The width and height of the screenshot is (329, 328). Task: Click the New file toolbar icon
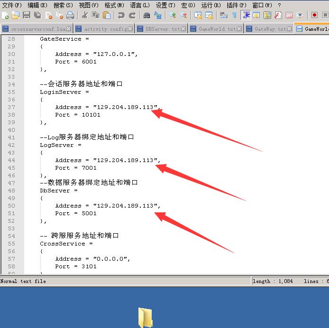(x=5, y=15)
